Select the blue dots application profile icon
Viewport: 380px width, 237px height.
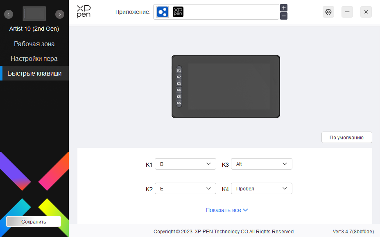[x=163, y=12]
